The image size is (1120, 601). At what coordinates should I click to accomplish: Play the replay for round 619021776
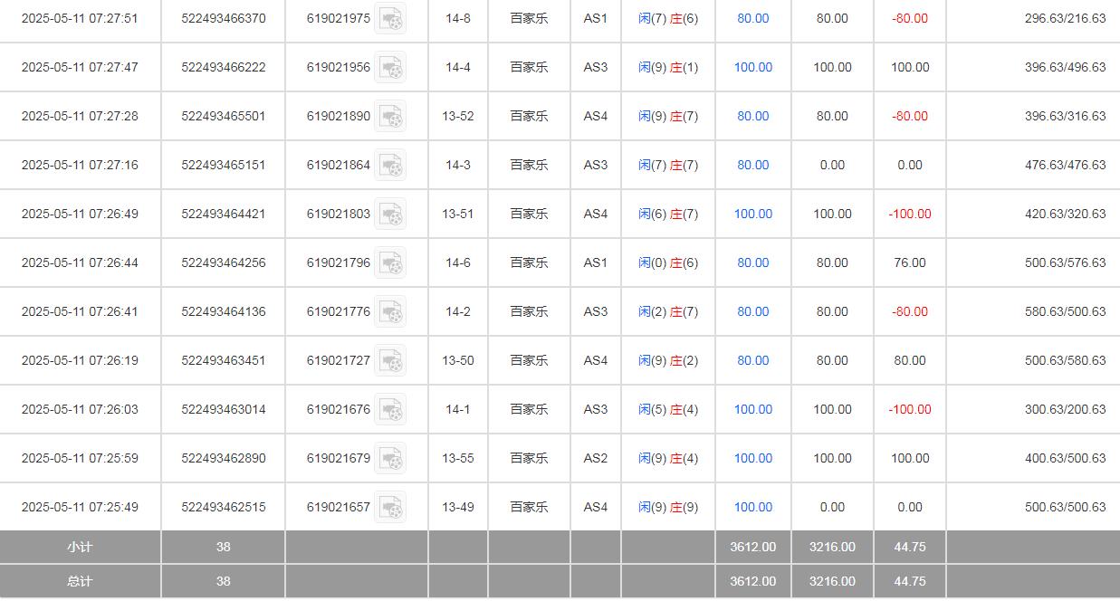tap(391, 311)
